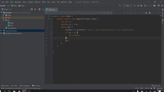This screenshot has height=92, width=164.
Task: Open Project panel settings gear
Action: (39, 9)
